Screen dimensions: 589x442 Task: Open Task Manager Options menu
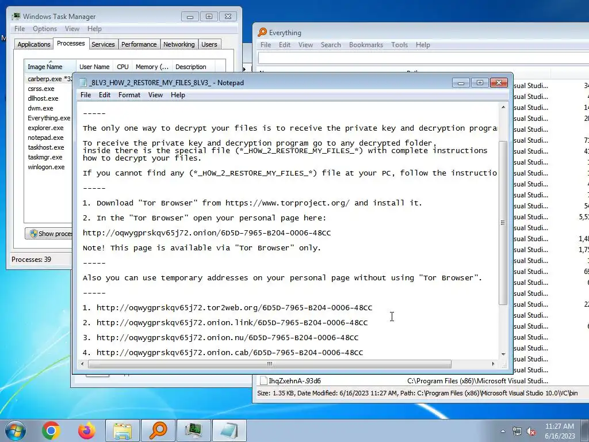click(x=45, y=29)
